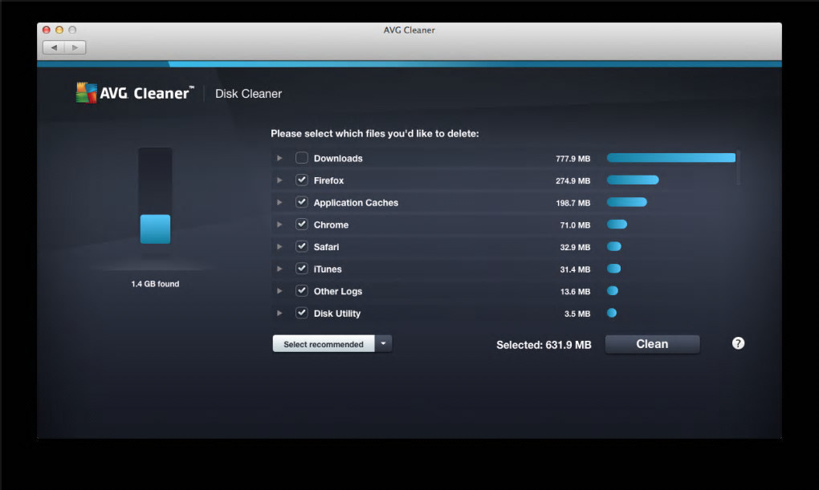Viewport: 819px width, 490px height.
Task: Click the Chrome label
Action: (x=331, y=225)
